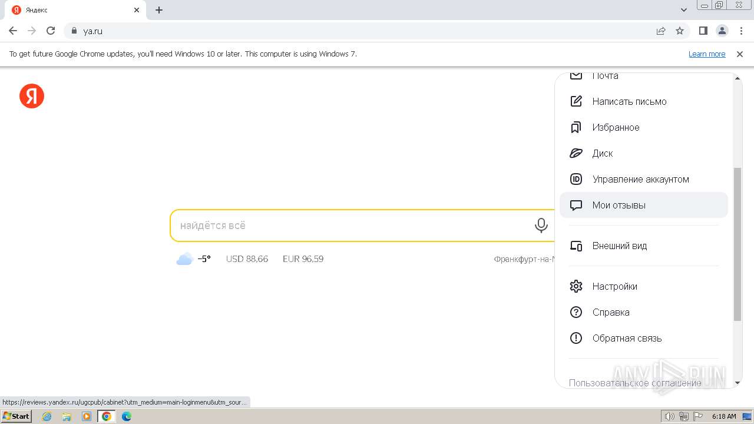Select Обратная связь menu entry
This screenshot has width=754, height=424.
click(x=644, y=338)
